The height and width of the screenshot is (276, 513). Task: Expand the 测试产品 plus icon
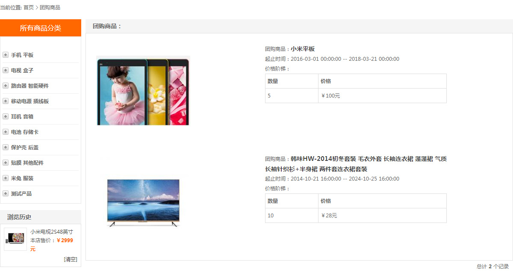pos(6,193)
